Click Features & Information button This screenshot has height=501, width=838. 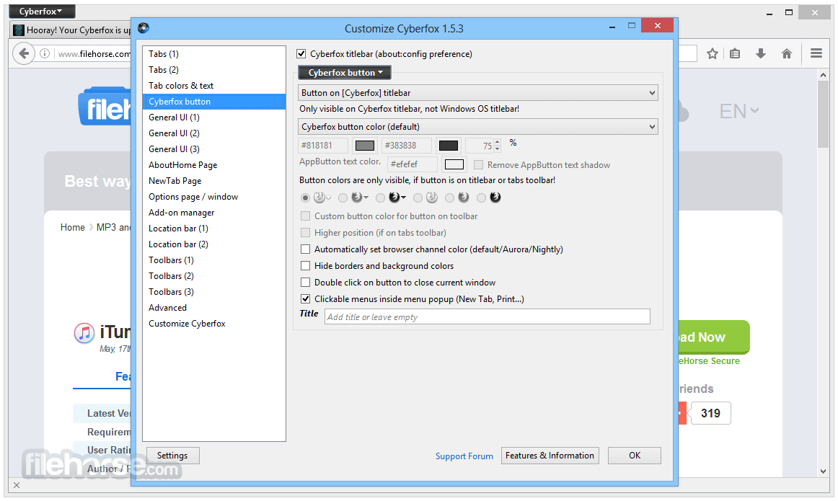tap(550, 456)
